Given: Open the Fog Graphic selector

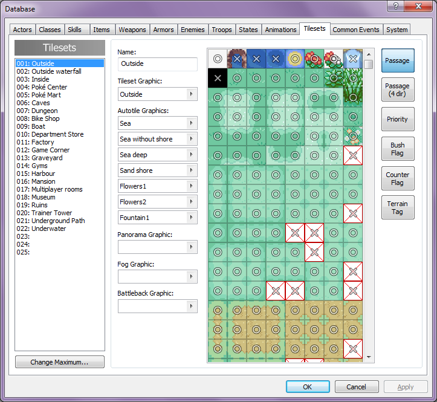Looking at the screenshot, I should click(158, 276).
